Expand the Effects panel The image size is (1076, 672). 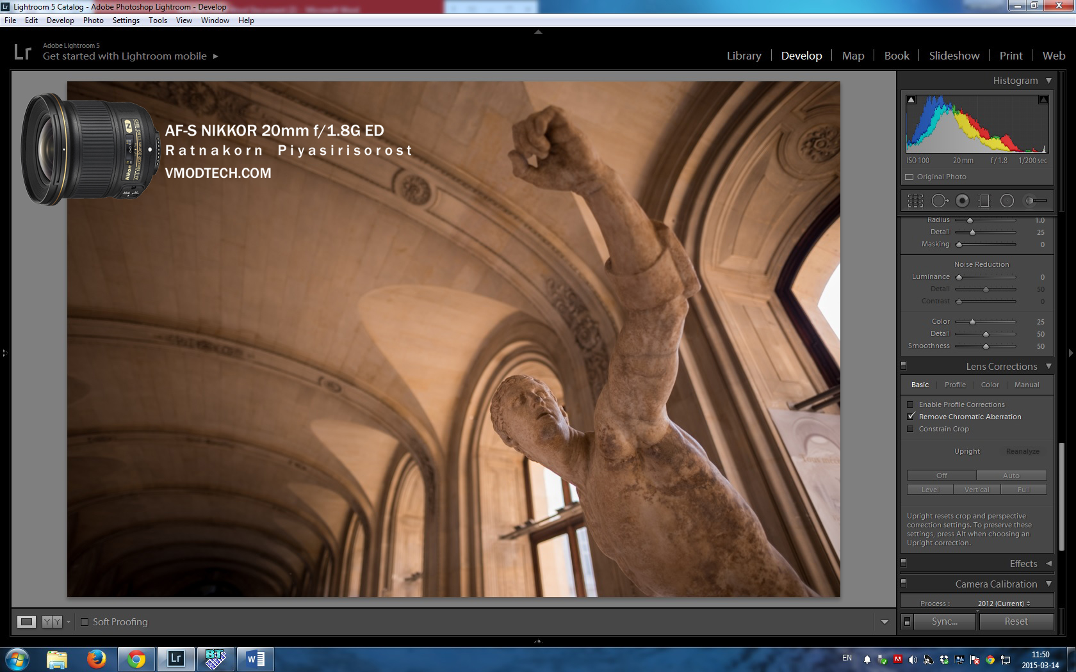coord(1048,564)
